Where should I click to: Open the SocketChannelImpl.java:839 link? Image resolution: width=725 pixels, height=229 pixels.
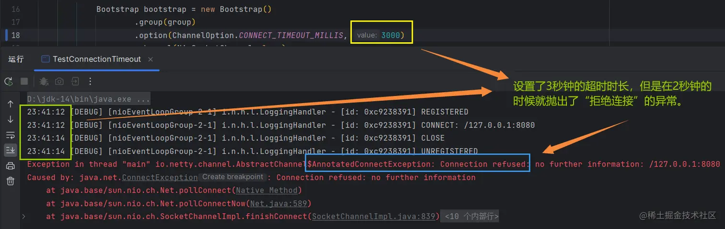[x=374, y=217]
